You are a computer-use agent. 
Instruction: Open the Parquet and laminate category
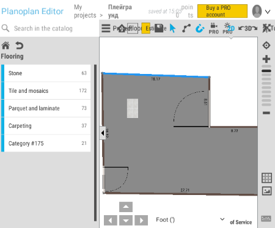pos(46,108)
